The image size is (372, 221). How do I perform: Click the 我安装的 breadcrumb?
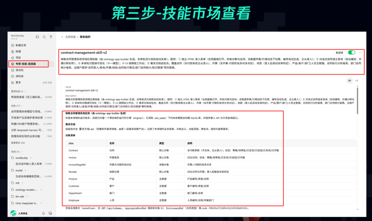coord(85,37)
